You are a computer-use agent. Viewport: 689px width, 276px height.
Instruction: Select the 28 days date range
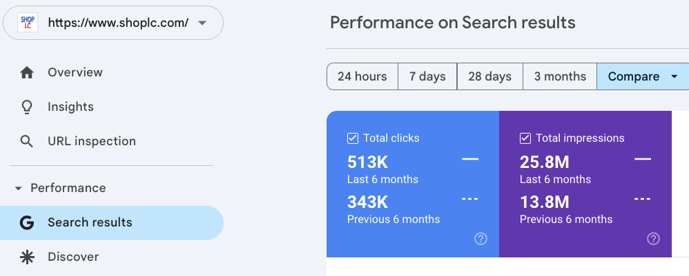click(x=489, y=76)
